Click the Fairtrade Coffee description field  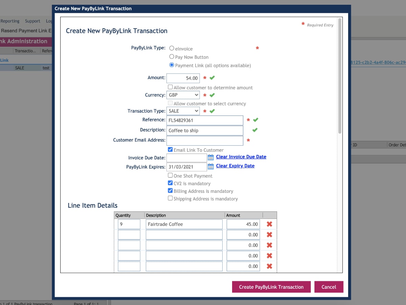[x=184, y=224]
